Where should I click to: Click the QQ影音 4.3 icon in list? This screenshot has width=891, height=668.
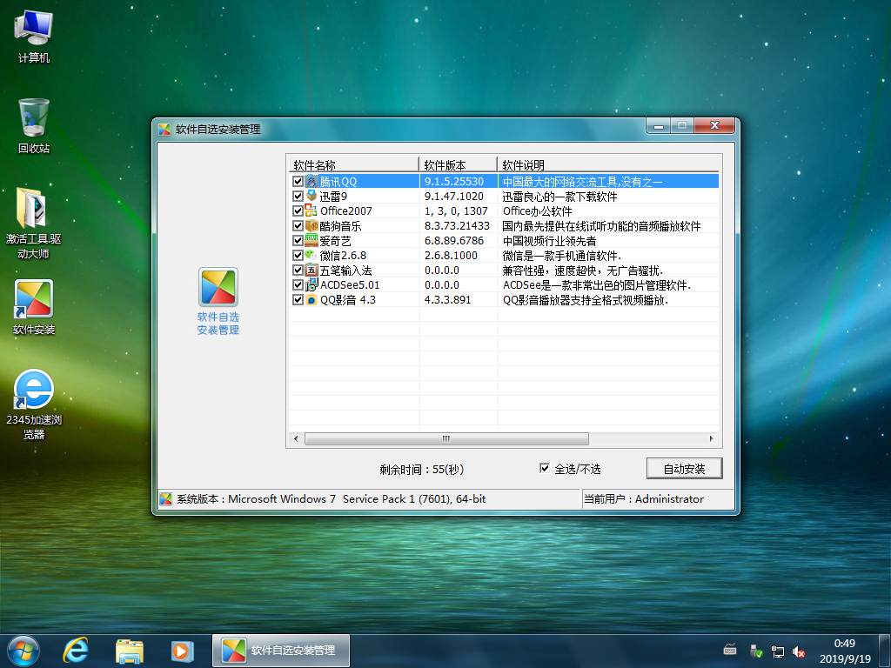(312, 299)
